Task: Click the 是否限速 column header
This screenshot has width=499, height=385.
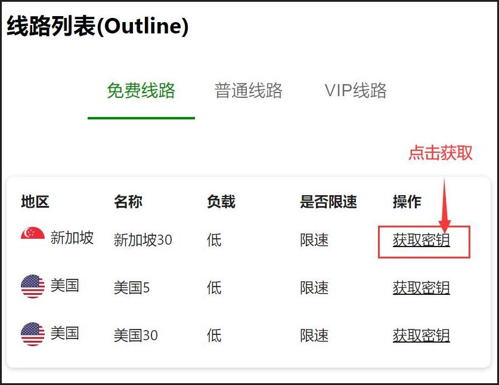Action: click(x=328, y=202)
